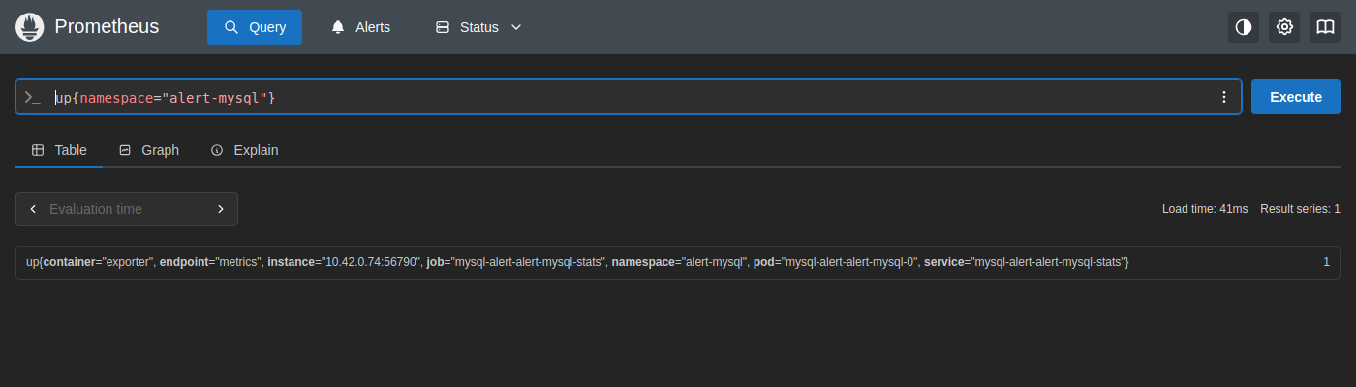Click the info icon on Explain tab
Viewport: 1356px width, 387px height.
click(217, 150)
